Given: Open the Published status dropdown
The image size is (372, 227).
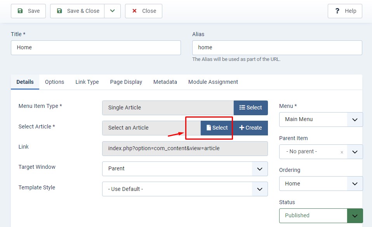Looking at the screenshot, I should pos(355,216).
